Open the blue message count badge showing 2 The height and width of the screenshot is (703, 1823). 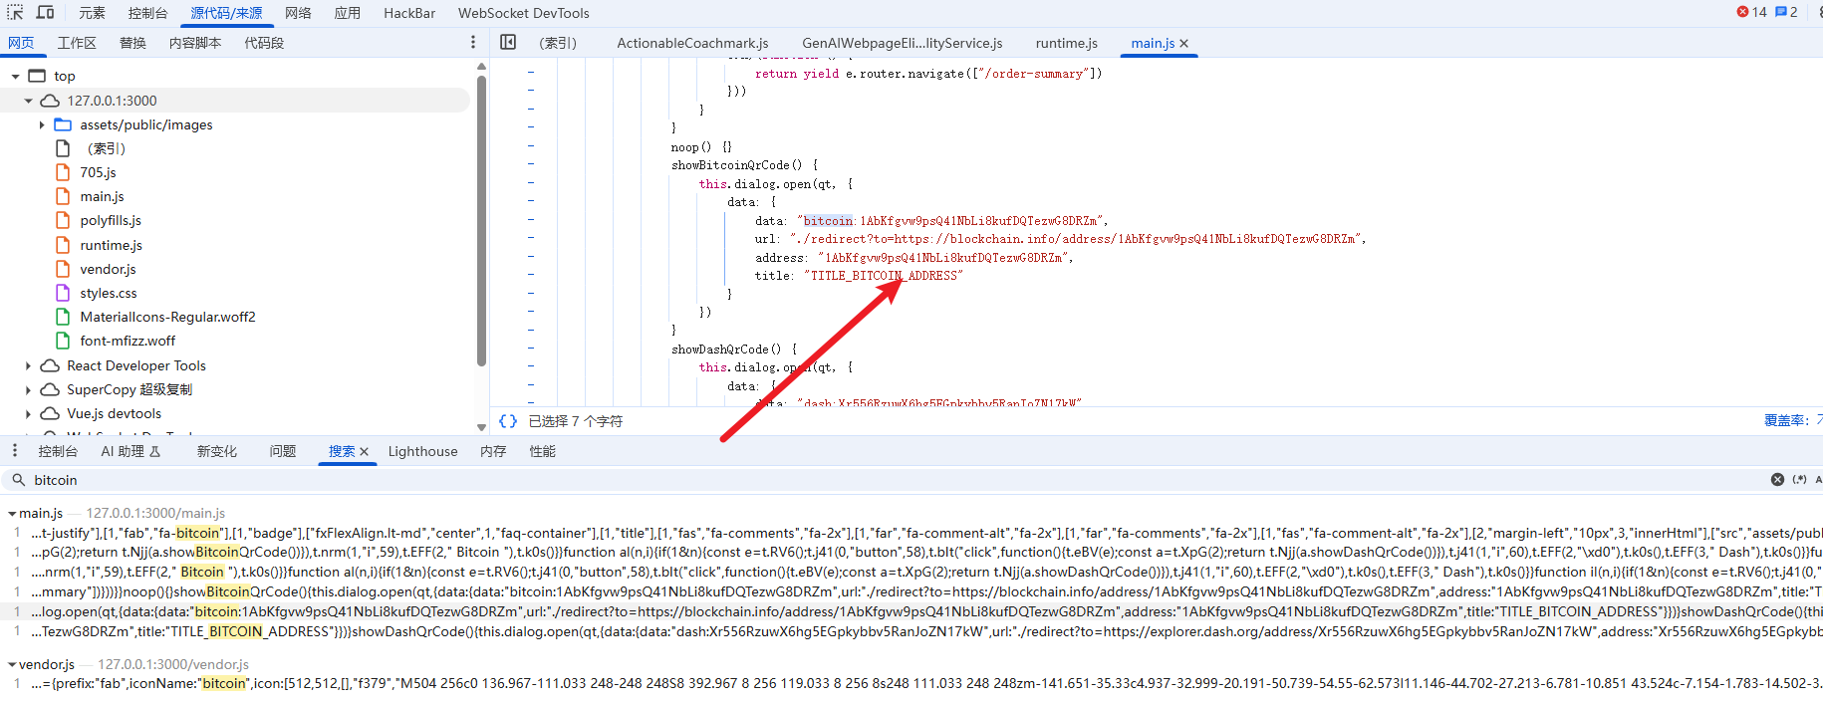point(1787,12)
